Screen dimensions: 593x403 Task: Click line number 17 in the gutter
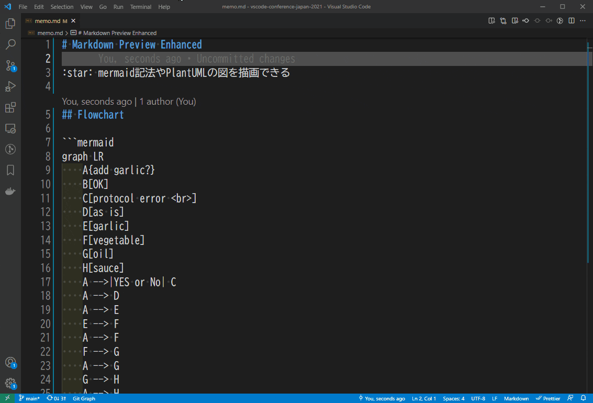tap(46, 282)
